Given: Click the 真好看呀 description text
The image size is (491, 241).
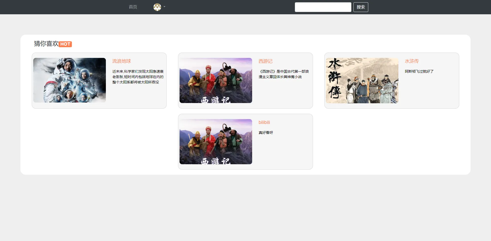Looking at the screenshot, I should (x=266, y=133).
